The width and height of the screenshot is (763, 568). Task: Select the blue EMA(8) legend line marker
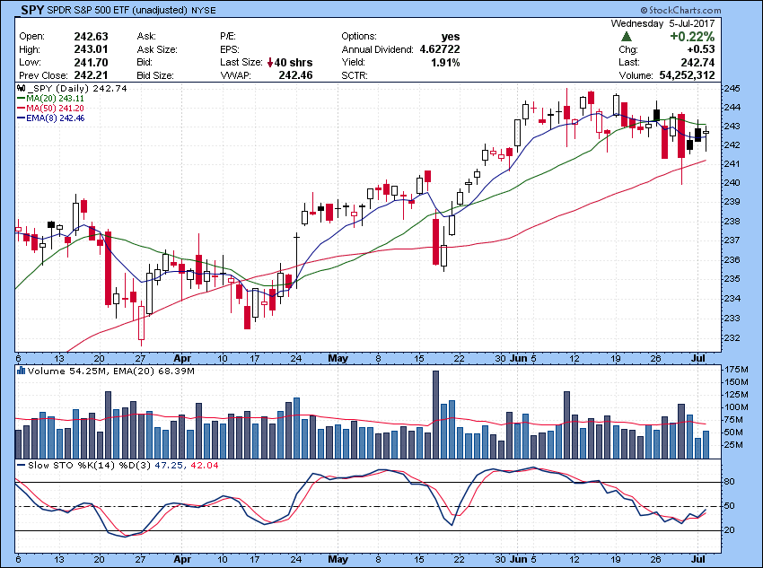click(x=22, y=118)
